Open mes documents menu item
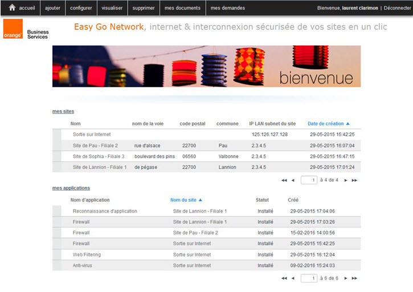 coord(182,8)
